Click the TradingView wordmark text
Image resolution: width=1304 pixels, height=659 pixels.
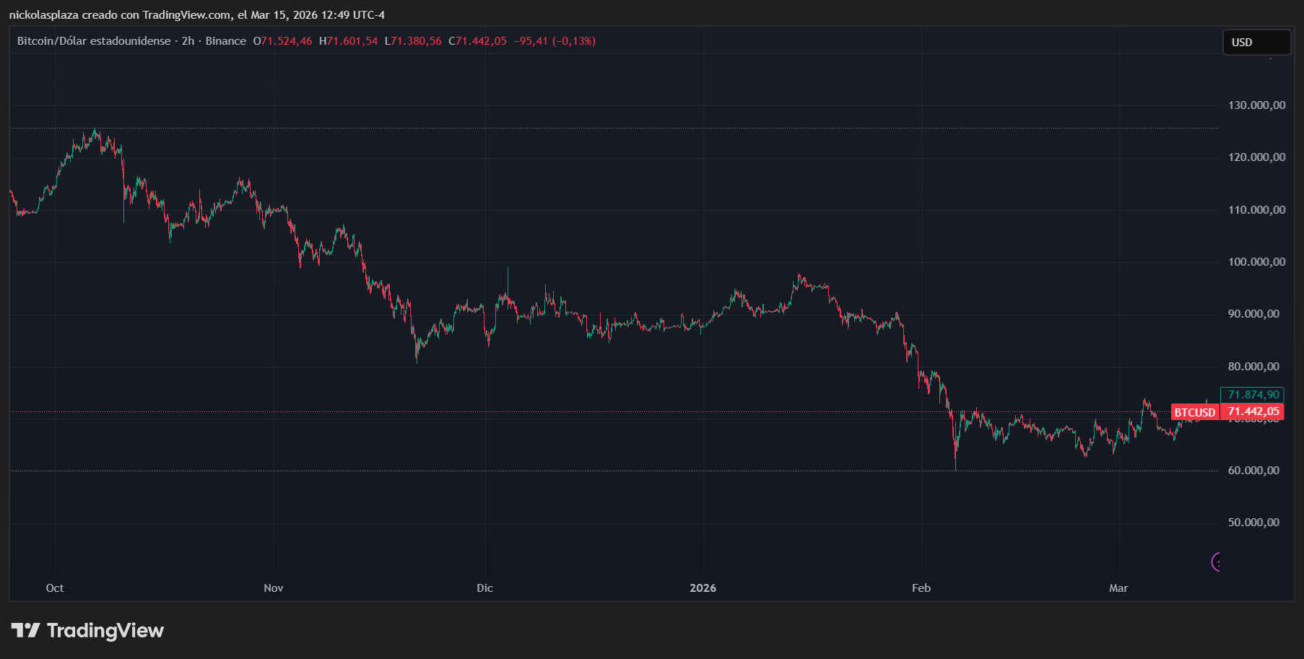tap(105, 630)
